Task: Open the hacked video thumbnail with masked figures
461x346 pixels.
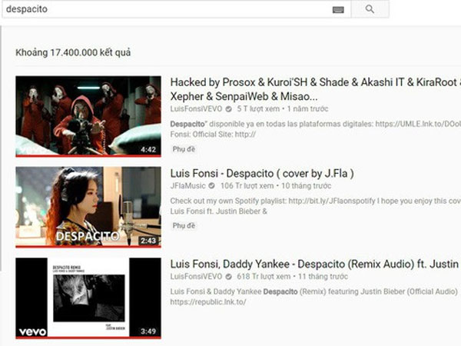Action: [x=88, y=116]
